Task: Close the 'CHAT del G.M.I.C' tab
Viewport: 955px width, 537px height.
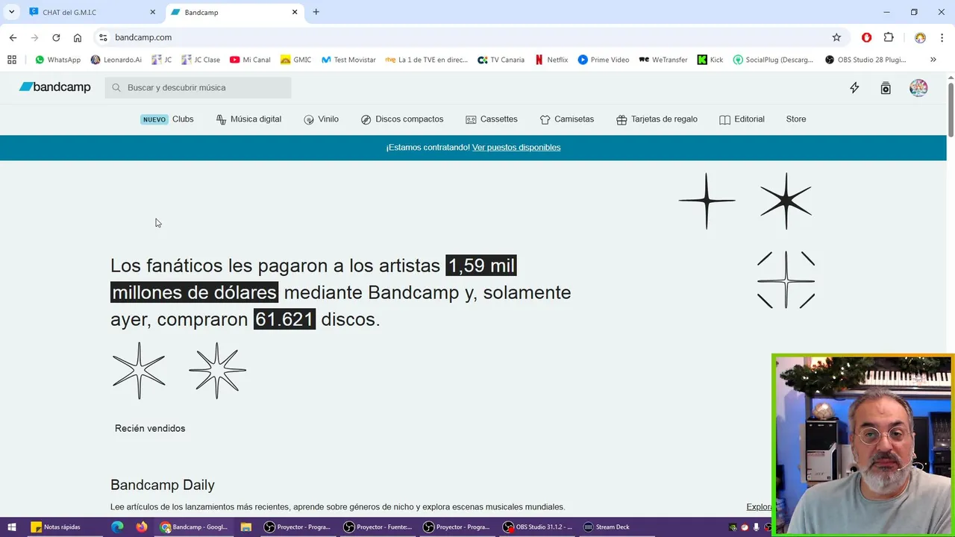Action: (x=153, y=12)
